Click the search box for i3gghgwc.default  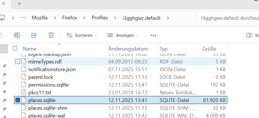(x=228, y=18)
